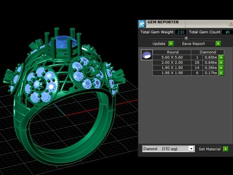Click the quantity cell showing 14

point(197,68)
